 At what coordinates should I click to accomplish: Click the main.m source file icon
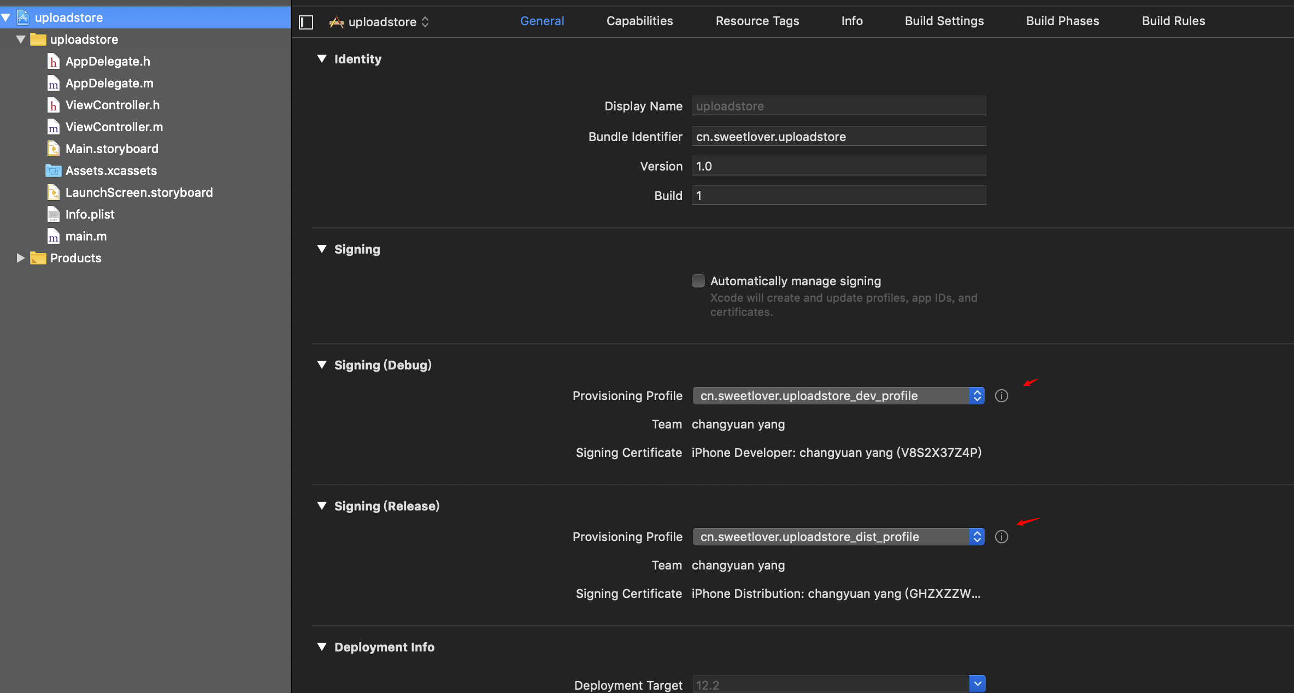(53, 236)
